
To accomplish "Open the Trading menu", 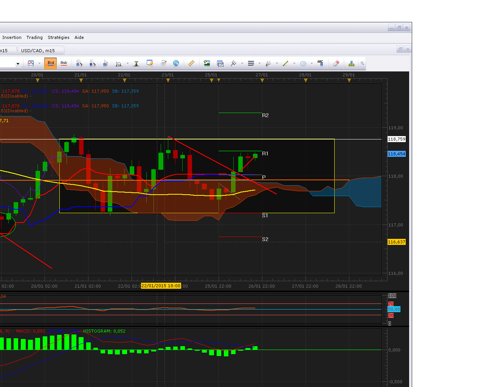I will coord(34,37).
